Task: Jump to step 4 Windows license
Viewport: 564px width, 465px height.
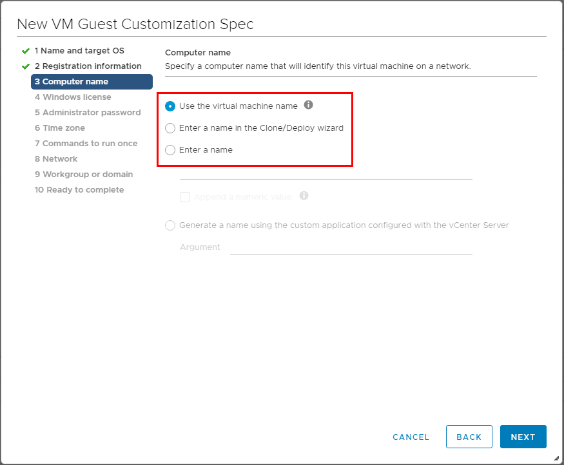Action: 73,97
